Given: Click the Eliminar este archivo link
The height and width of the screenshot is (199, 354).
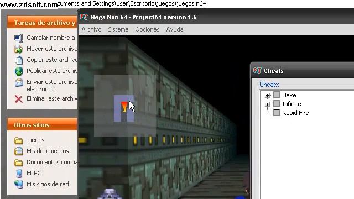Looking at the screenshot, I should point(51,98).
